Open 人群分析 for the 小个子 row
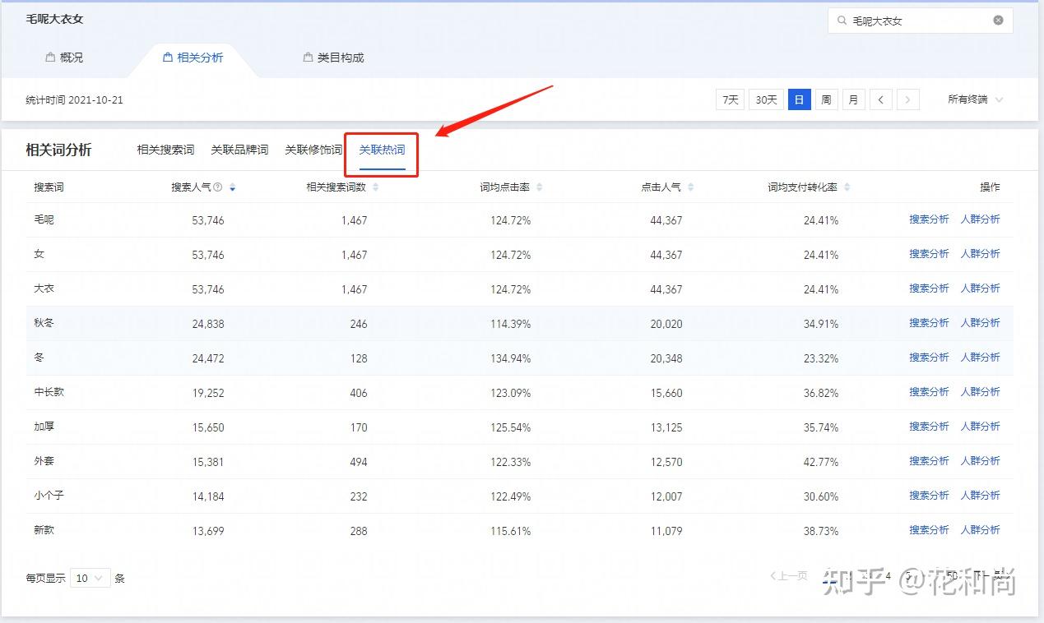 pyautogui.click(x=981, y=496)
